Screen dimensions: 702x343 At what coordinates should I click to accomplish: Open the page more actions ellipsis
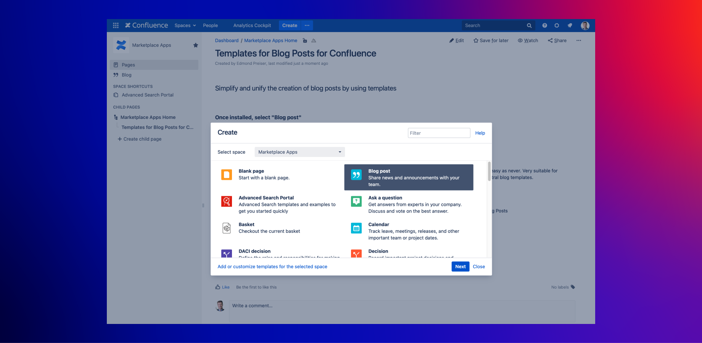coord(579,40)
